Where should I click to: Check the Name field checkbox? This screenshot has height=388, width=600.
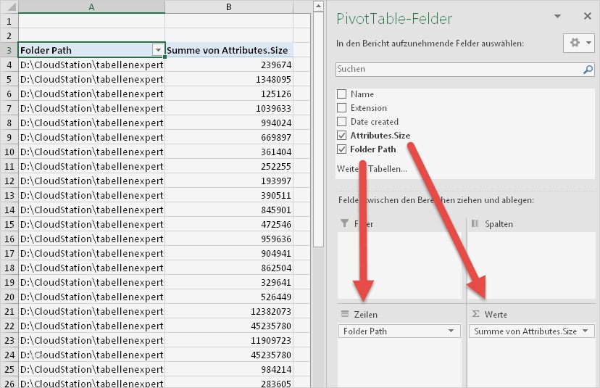(x=342, y=94)
